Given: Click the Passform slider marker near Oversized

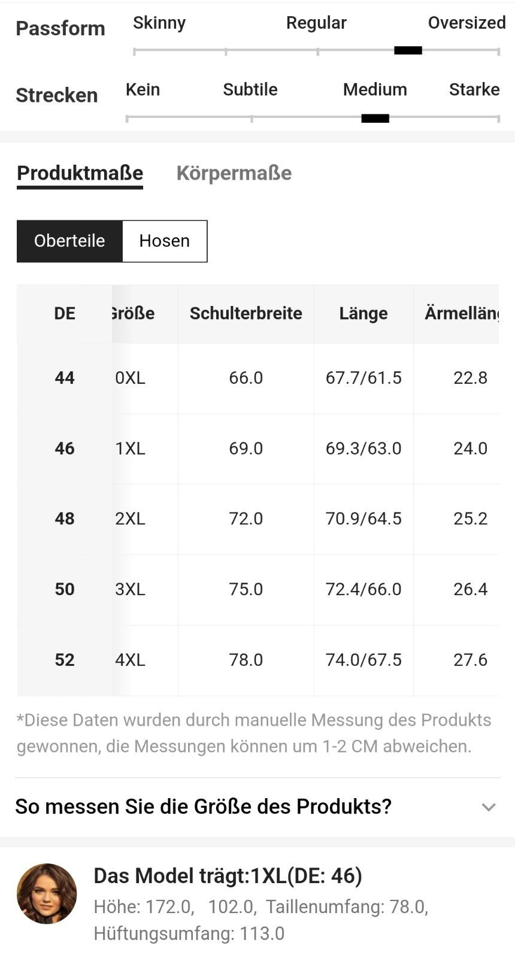Looking at the screenshot, I should [x=408, y=50].
